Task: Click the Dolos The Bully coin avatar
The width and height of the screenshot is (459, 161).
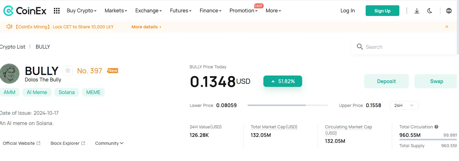Action: click(x=9, y=74)
